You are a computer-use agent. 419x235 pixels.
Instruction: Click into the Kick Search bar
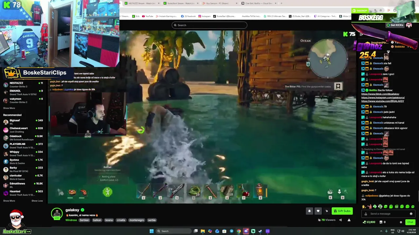(x=209, y=25)
